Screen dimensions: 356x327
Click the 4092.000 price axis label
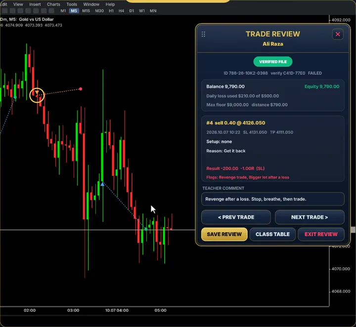pyautogui.click(x=341, y=20)
